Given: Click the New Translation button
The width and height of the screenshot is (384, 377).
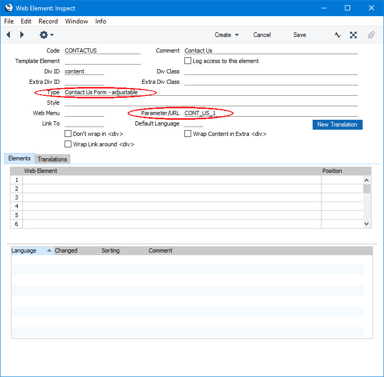Looking at the screenshot, I should click(337, 124).
